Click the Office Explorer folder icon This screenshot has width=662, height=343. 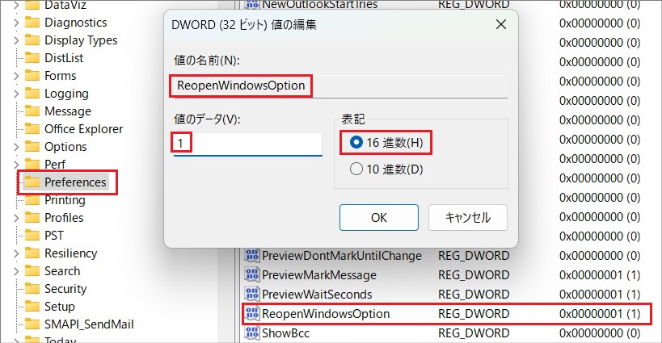[x=32, y=129]
